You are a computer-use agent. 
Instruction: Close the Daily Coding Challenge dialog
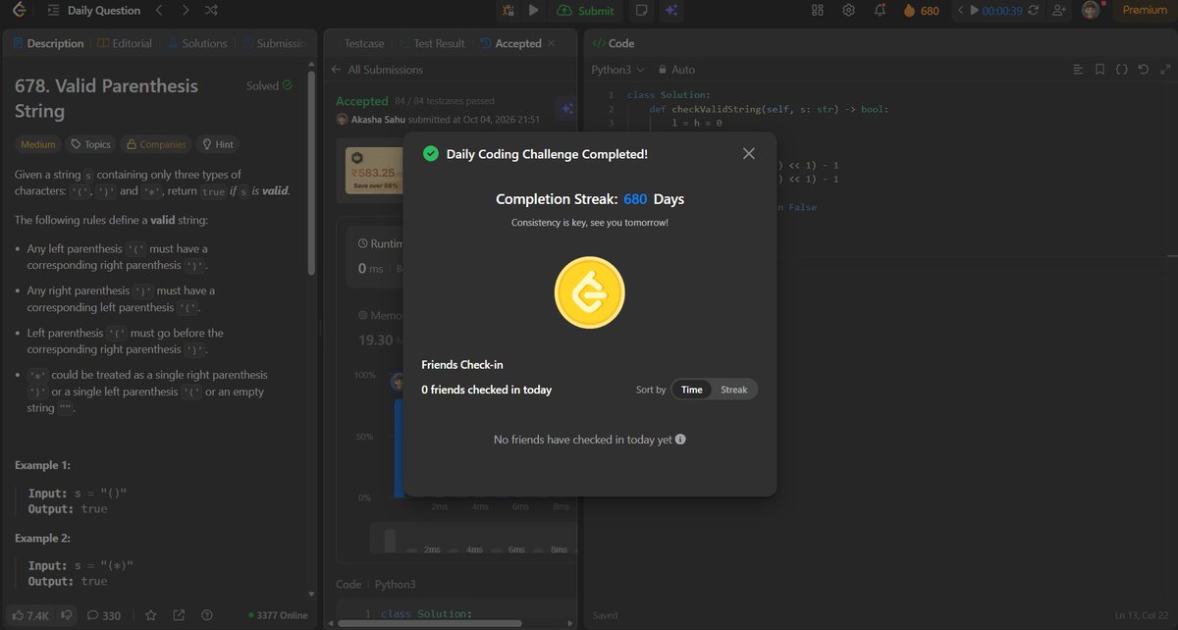pos(749,154)
